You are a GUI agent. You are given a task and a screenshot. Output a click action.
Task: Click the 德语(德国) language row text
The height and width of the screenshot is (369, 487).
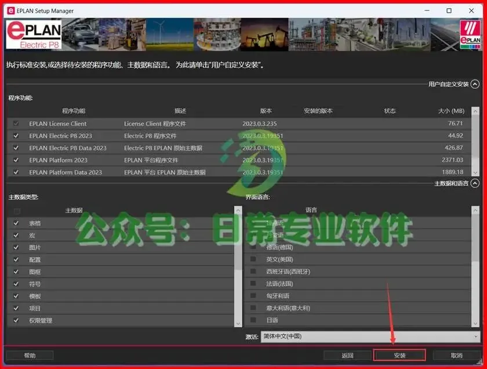(x=279, y=247)
